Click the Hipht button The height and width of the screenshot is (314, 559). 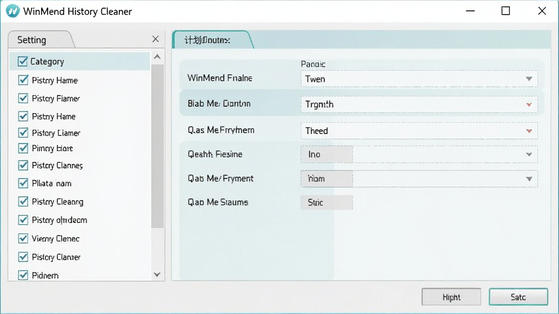451,297
